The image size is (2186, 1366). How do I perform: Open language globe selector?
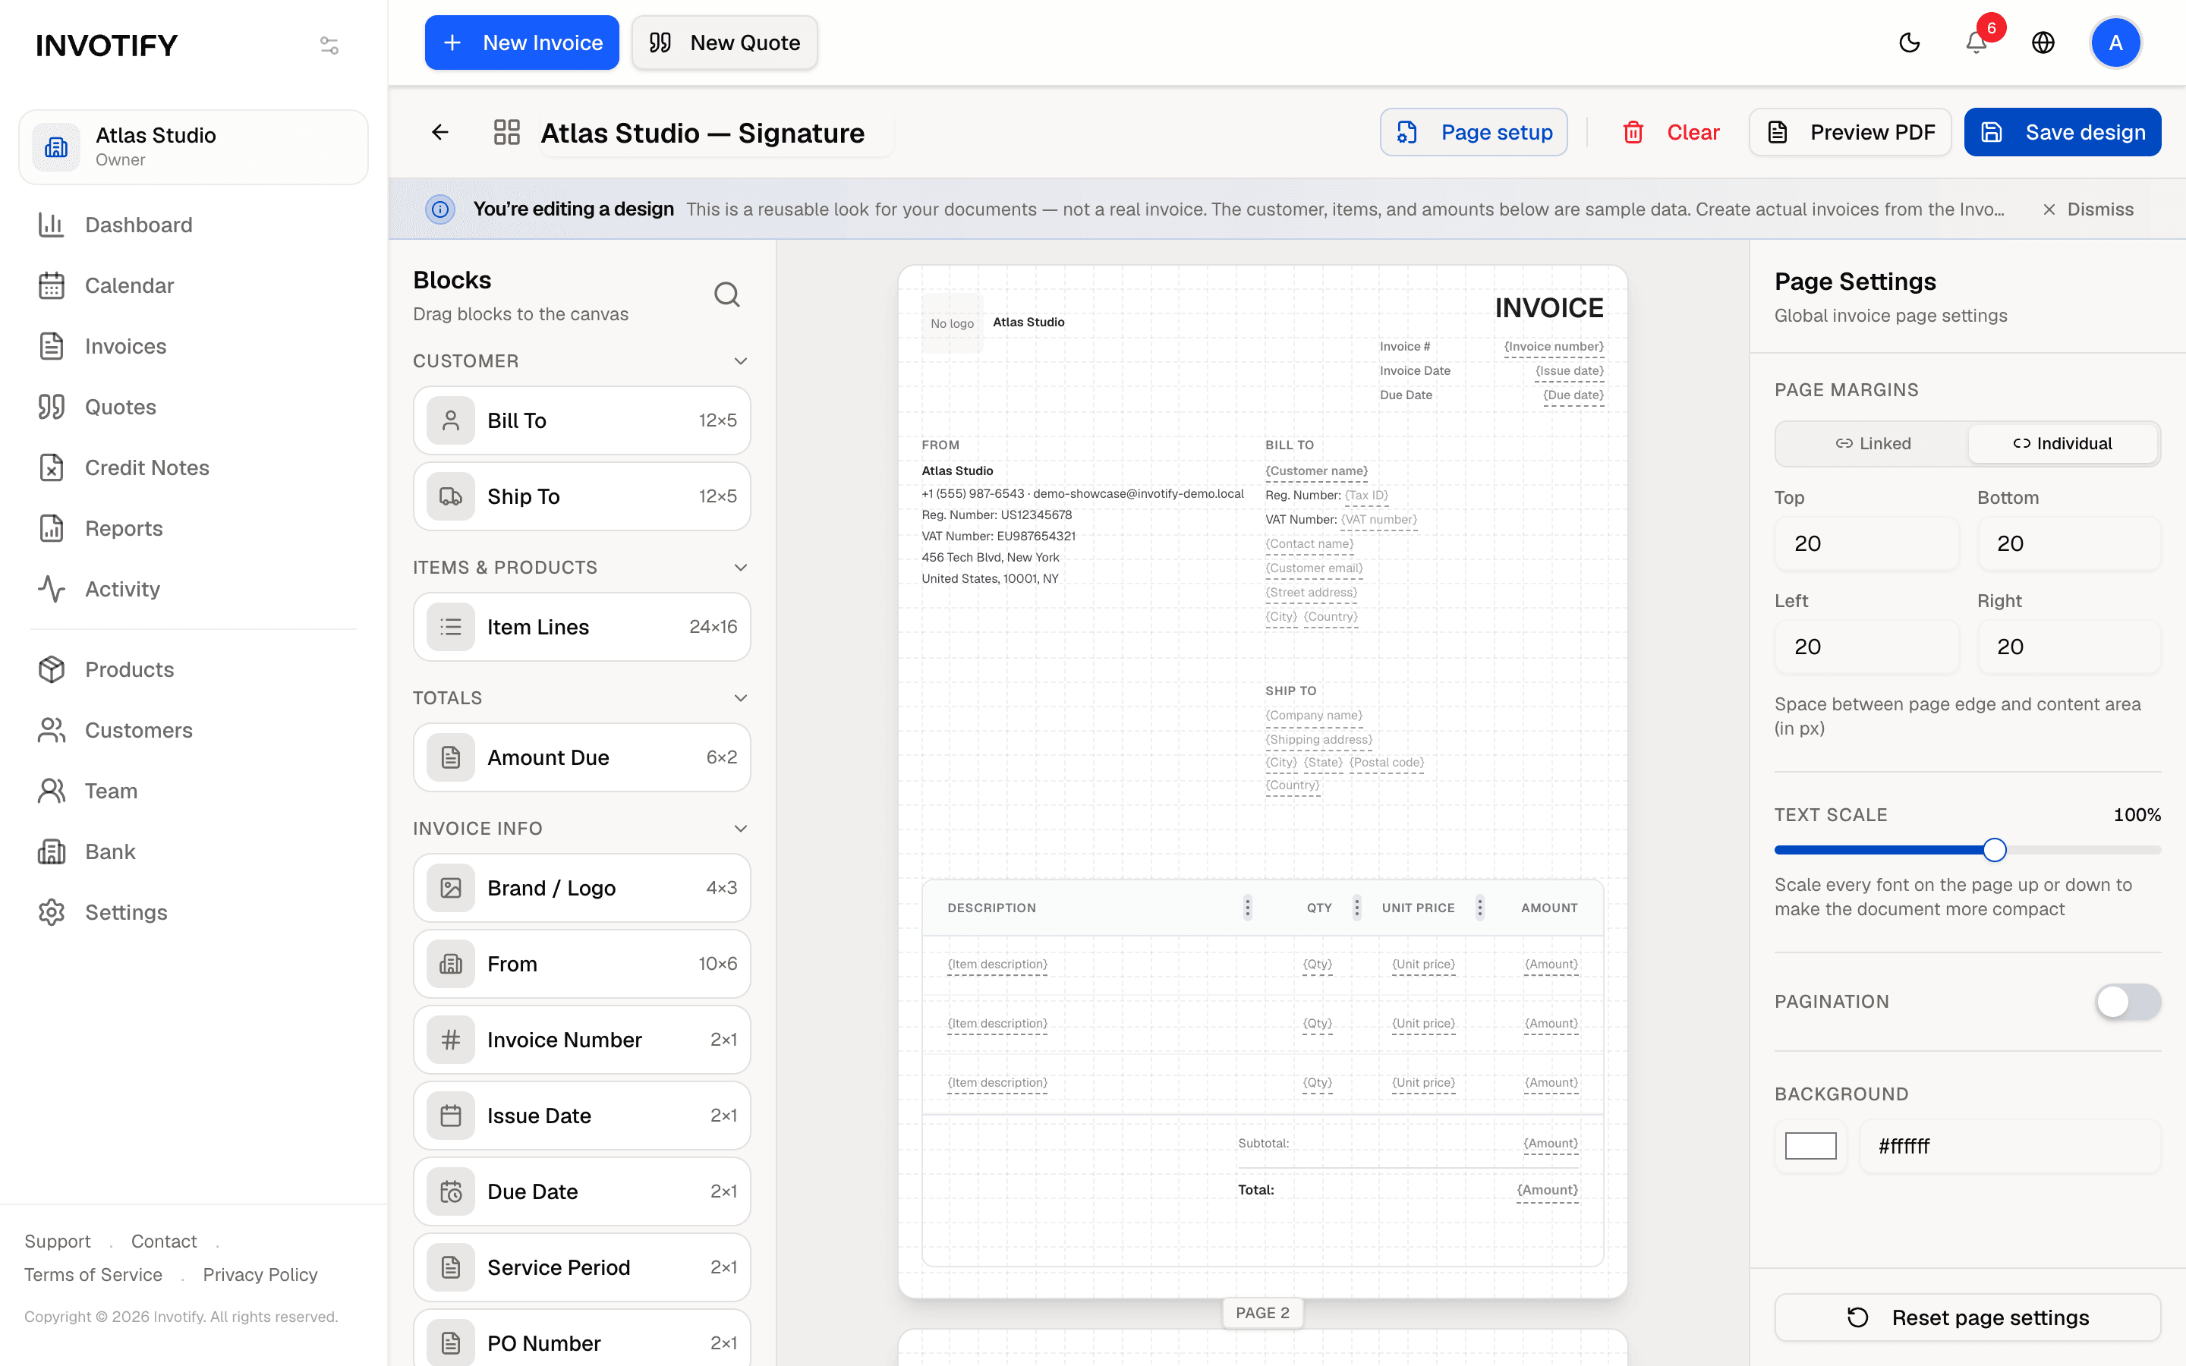[2043, 42]
